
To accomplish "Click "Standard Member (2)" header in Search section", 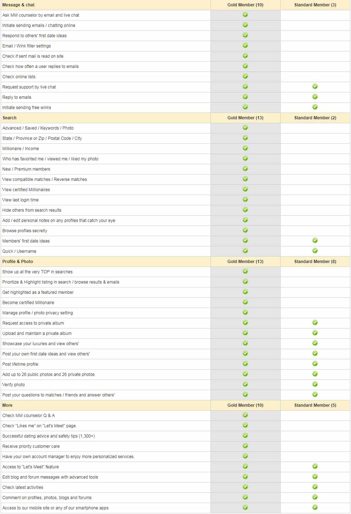I will pos(315,118).
